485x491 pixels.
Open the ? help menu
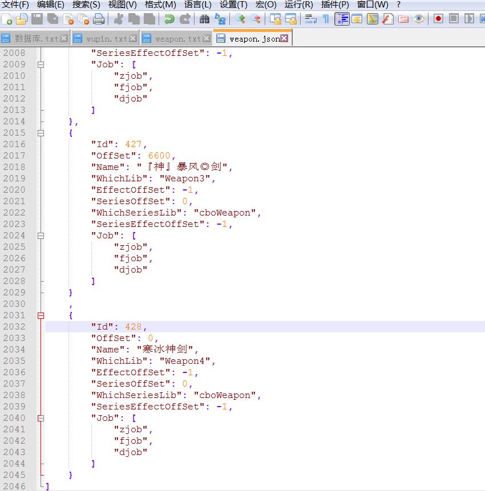click(398, 5)
